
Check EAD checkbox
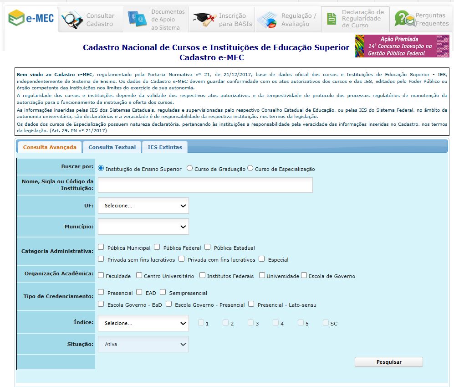[139, 292]
